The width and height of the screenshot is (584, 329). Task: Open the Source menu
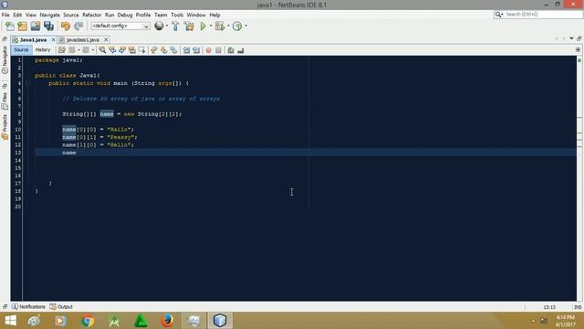(x=71, y=15)
